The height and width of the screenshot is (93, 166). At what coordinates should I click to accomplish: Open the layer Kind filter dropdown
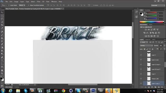tap(144, 42)
